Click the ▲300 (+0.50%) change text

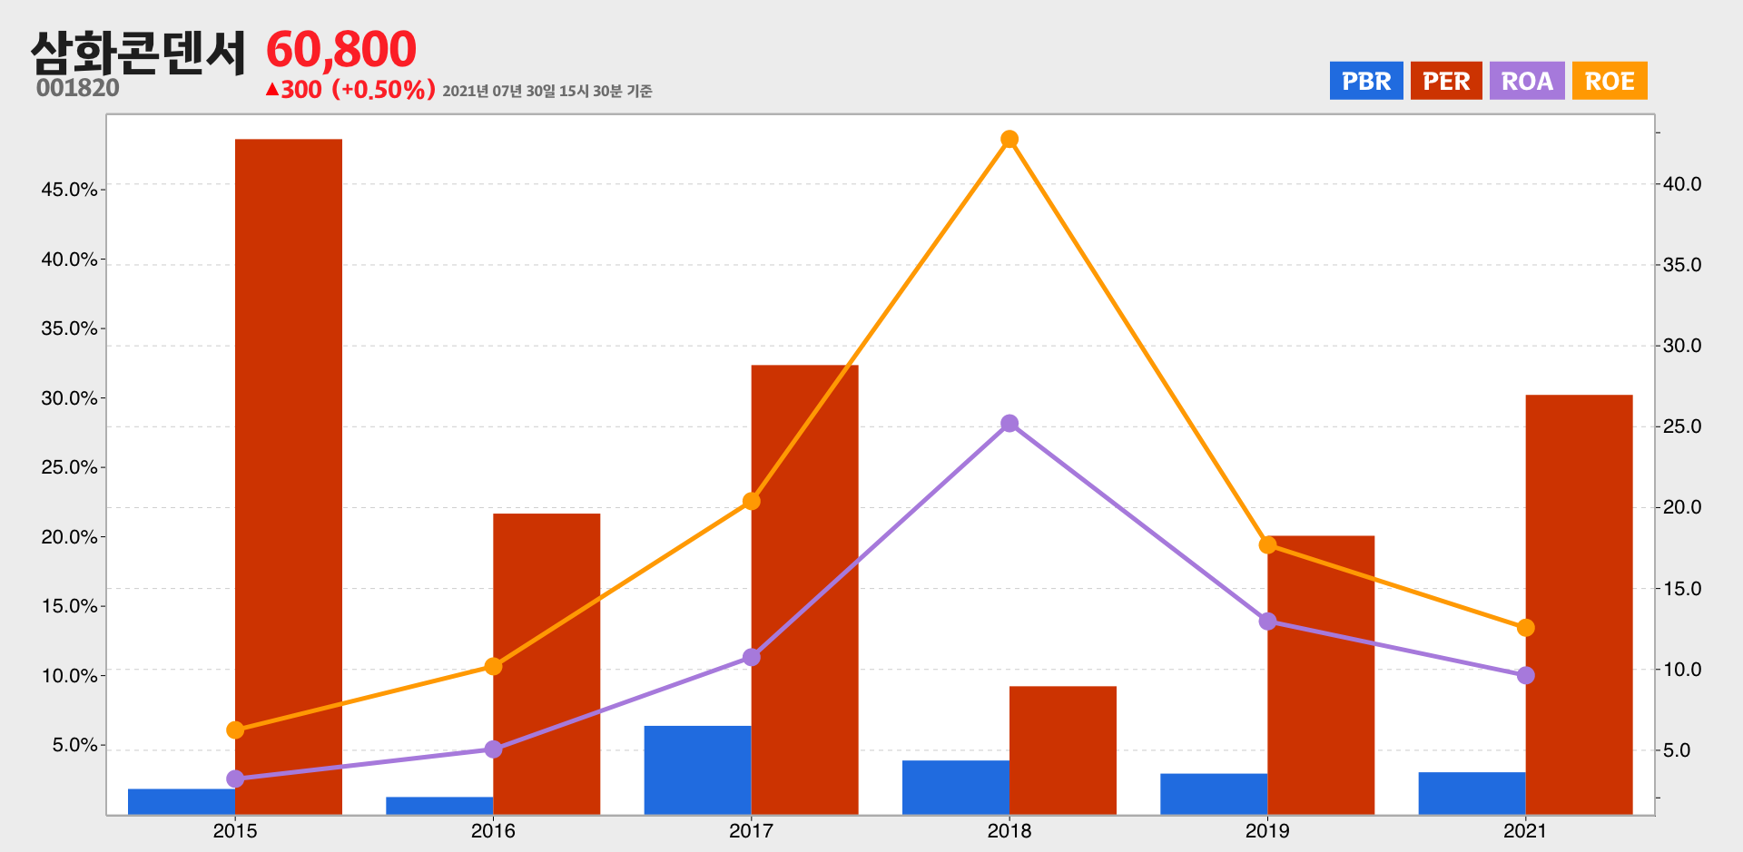[x=350, y=89]
